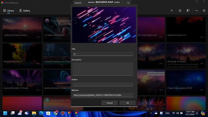Click the Add Wallpaper plus icon
208x117 pixels.
tap(172, 10)
